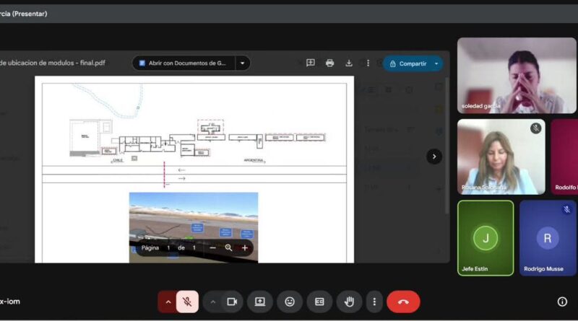578x321 pixels.
Task: Open meeting details info icon
Action: (x=562, y=302)
